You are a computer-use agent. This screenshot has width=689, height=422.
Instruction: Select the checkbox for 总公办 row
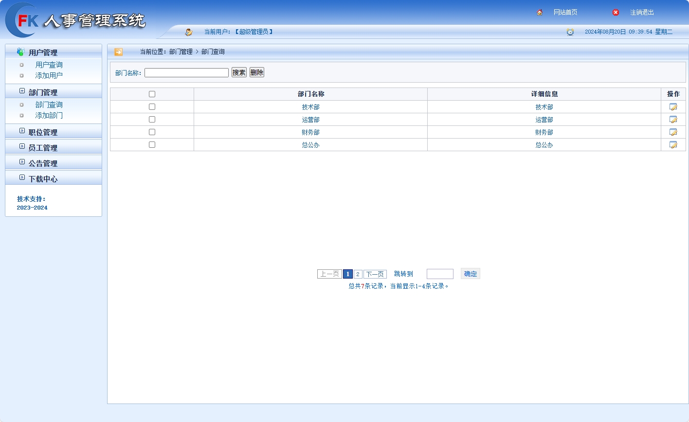152,145
